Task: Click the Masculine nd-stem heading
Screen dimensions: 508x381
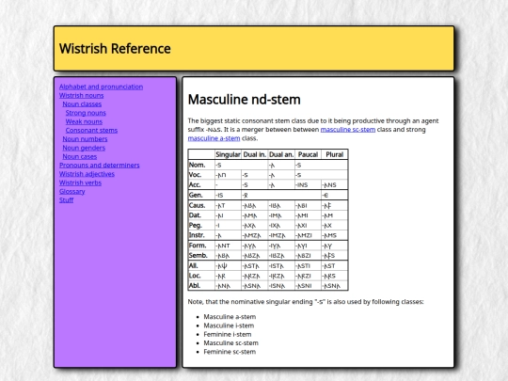Action: 245,100
